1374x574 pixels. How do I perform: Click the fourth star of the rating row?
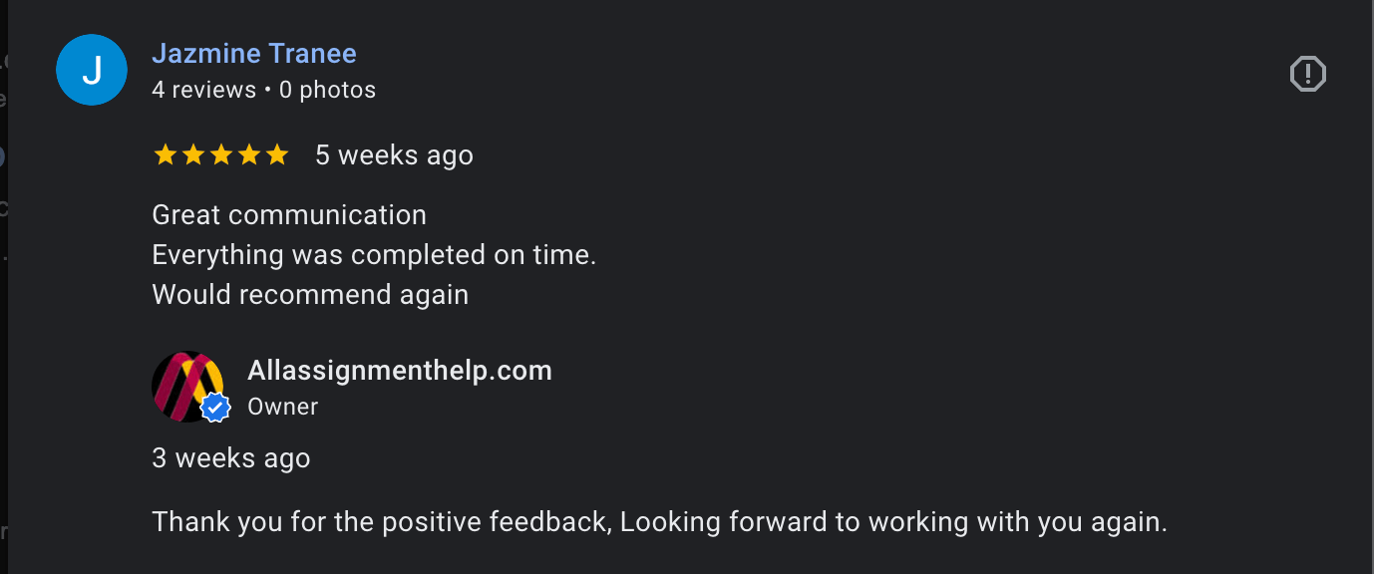[x=250, y=154]
